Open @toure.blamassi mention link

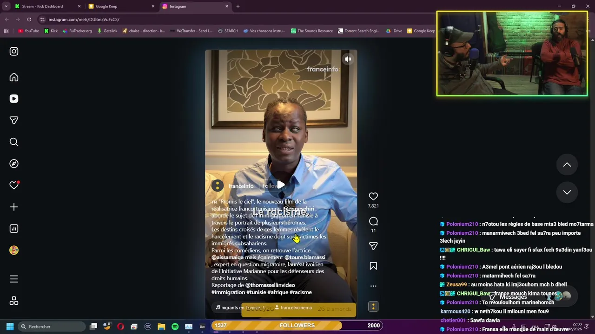[304, 257]
